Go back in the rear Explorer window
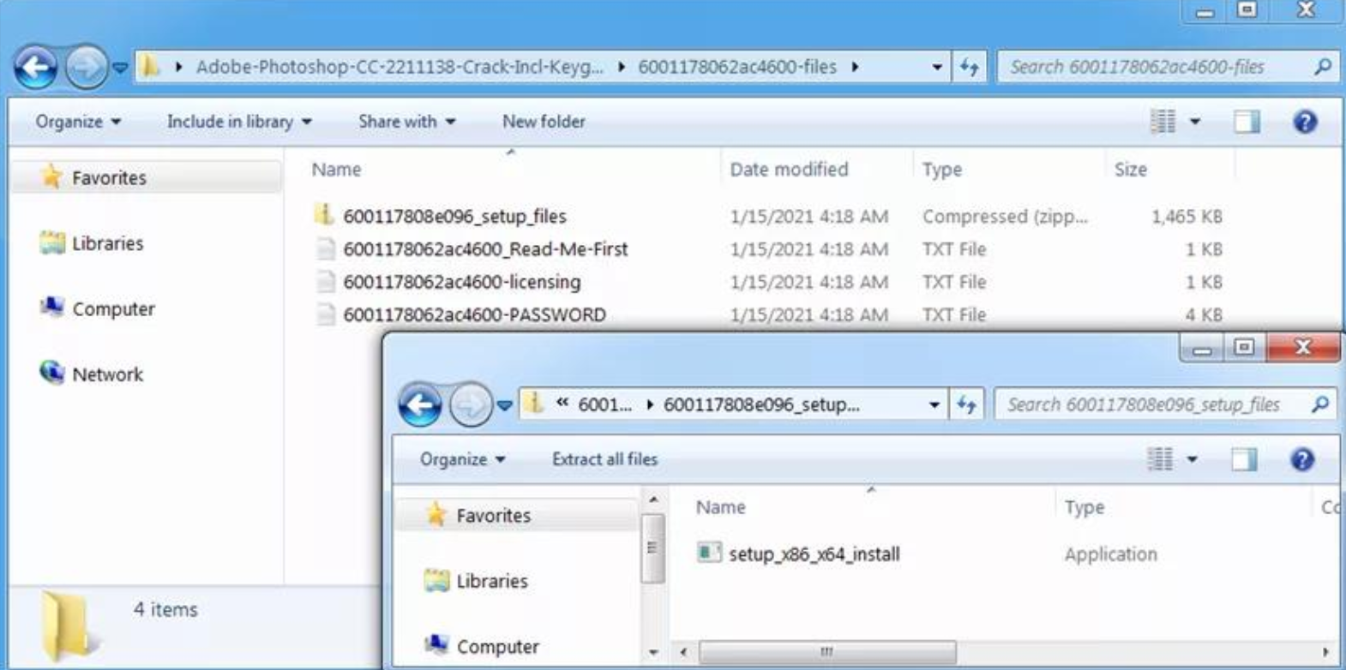 [36, 67]
